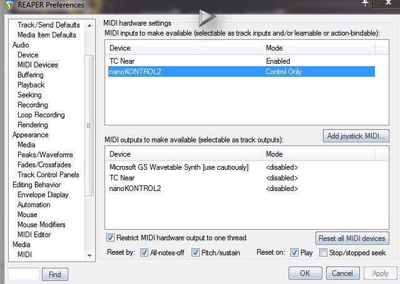Select the Appearance category
Viewport: 400px width, 284px height.
(x=30, y=135)
